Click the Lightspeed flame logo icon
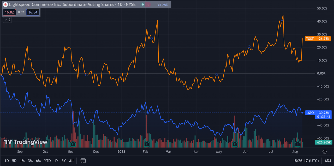This screenshot has height=166, width=334. (x=5, y=4)
